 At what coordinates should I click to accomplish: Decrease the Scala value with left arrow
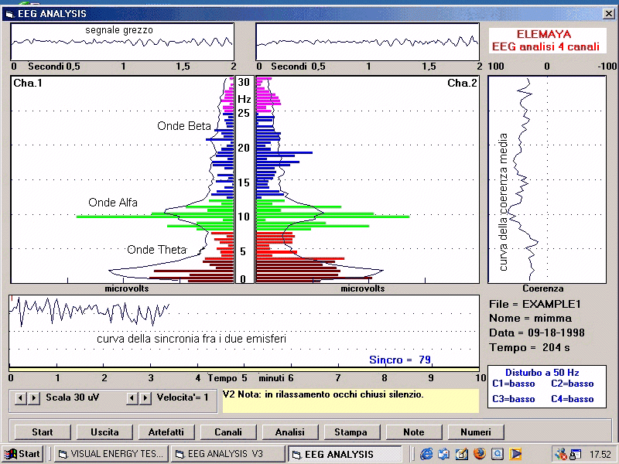coord(21,397)
